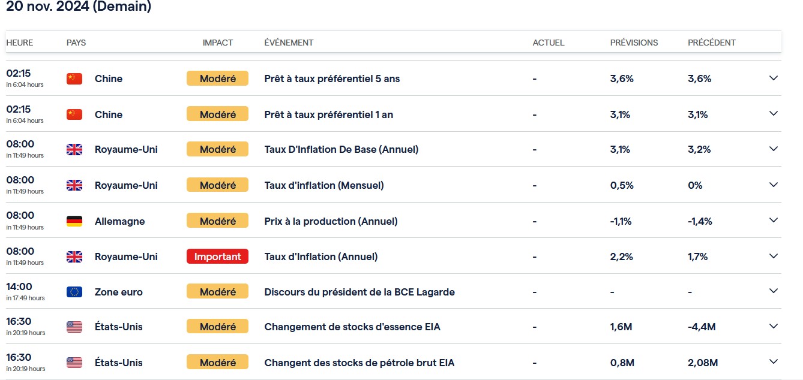Click the EU flag icon for Zone euro
Screen dimensions: 803x380
(74, 292)
